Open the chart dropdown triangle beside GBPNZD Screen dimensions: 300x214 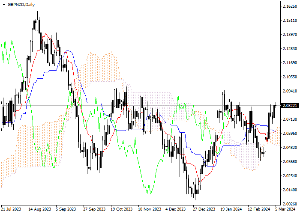click(x=4, y=5)
